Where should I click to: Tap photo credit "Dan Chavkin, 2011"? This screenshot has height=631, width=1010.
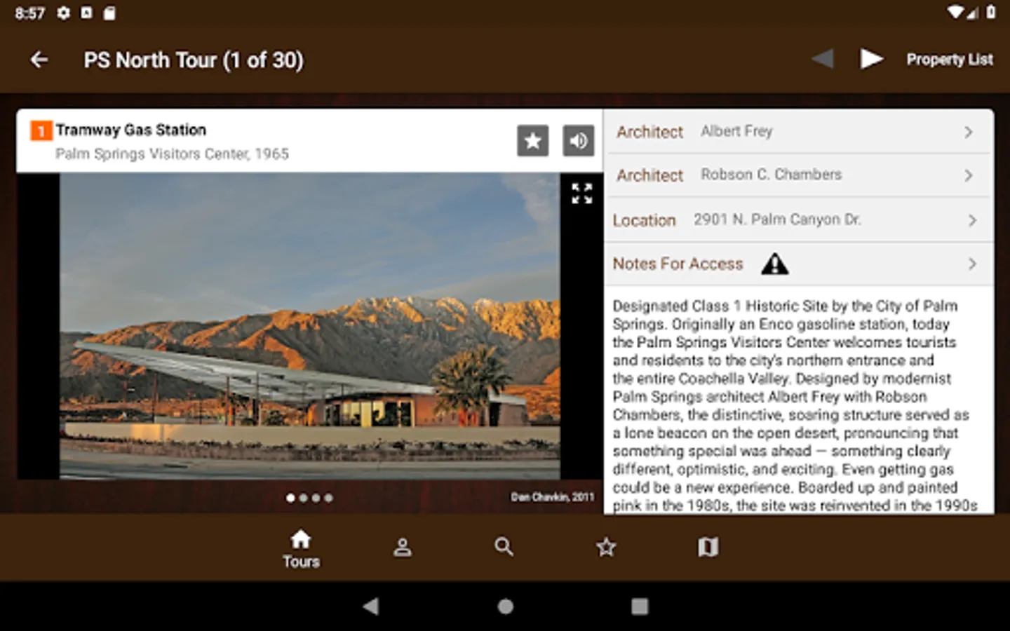[553, 497]
